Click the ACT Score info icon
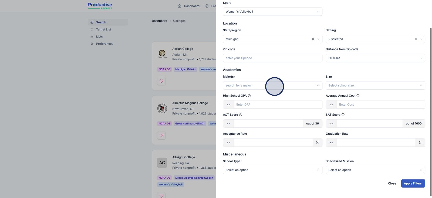The image size is (432, 198). pyautogui.click(x=241, y=115)
